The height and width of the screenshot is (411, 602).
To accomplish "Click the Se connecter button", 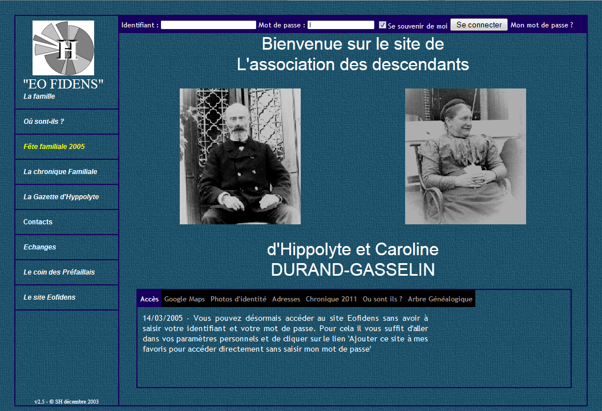I will click(479, 25).
